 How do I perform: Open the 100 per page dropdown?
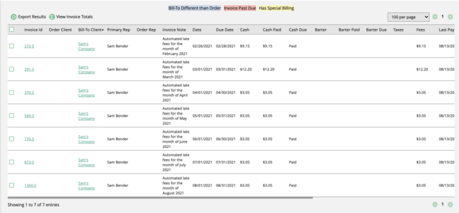[408, 17]
